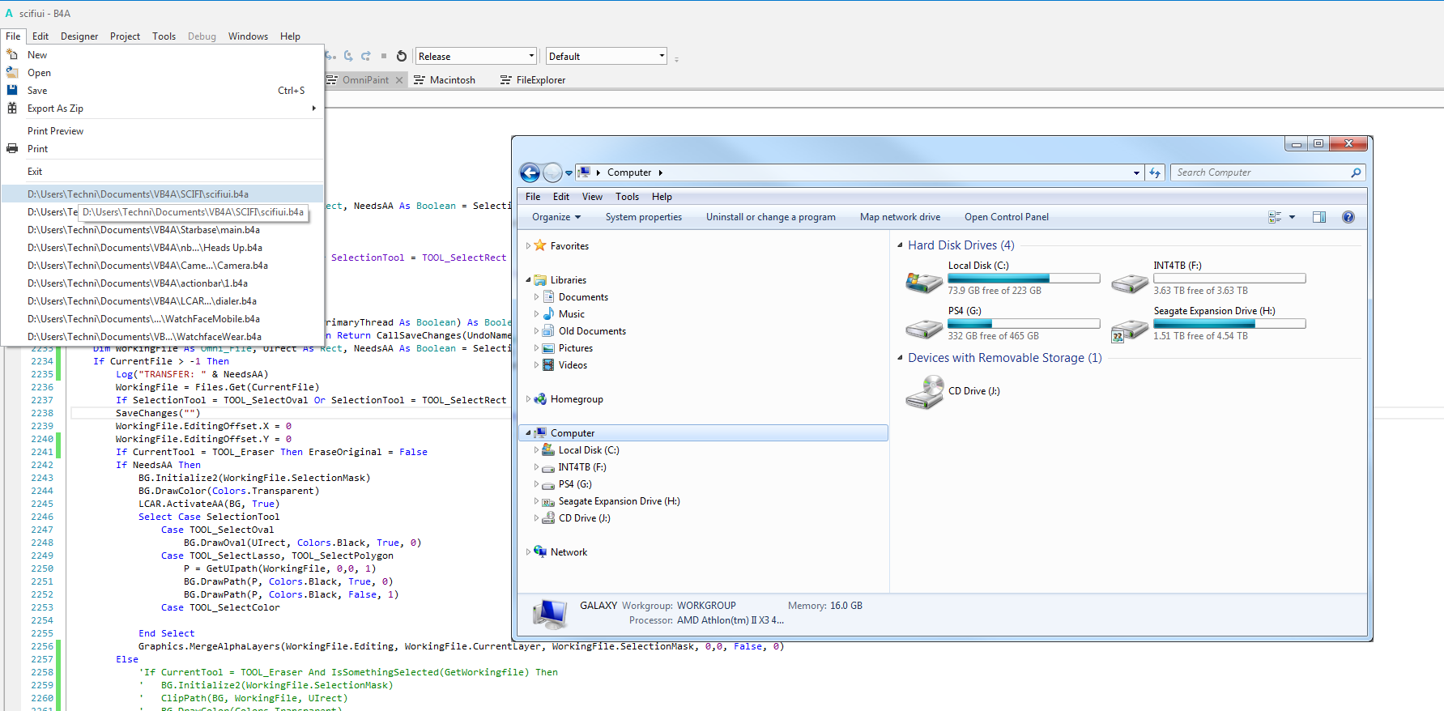1444x711 pixels.
Task: Choose Export As Zip from File menu
Action: click(55, 109)
